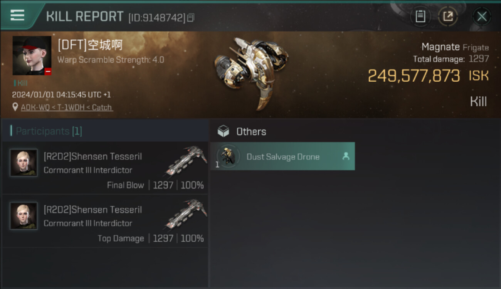501x289 pixels.
Task: Click person icon on Dust Salvage Drone row
Action: click(346, 156)
